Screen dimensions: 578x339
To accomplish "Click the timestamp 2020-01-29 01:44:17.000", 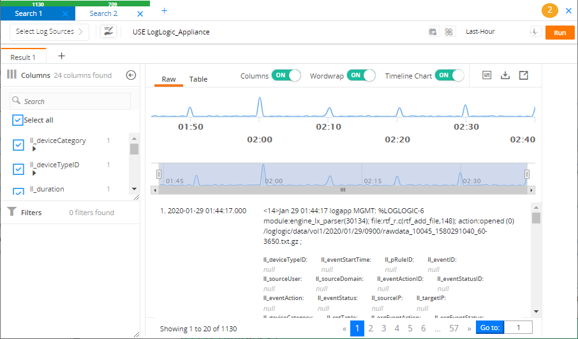I will pos(207,211).
